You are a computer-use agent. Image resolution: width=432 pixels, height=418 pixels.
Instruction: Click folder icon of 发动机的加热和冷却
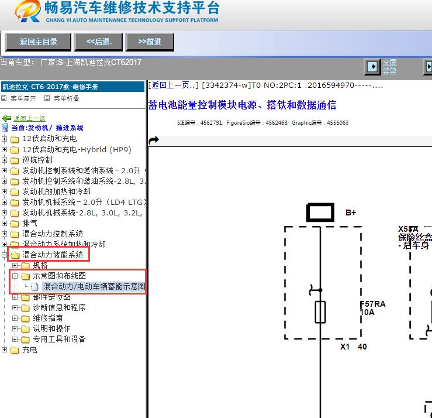15,192
